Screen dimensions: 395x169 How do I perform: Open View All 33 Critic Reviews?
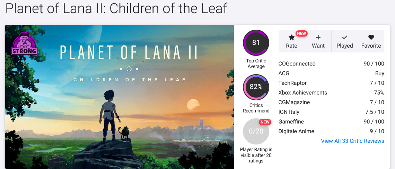(352, 141)
